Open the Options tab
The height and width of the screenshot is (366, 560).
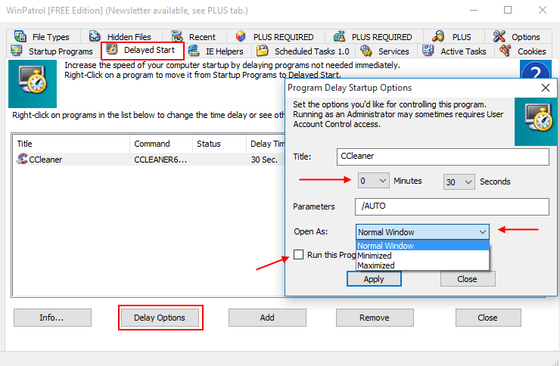pyautogui.click(x=518, y=37)
